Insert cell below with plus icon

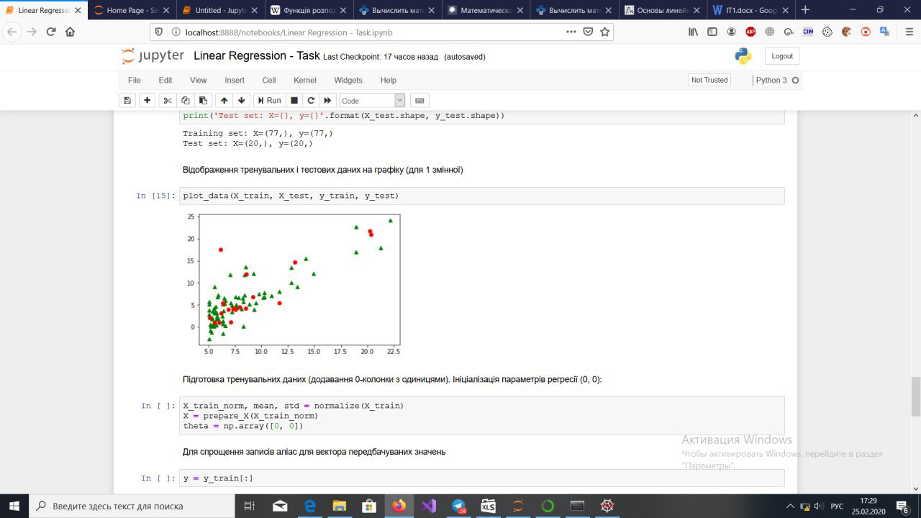pos(148,101)
